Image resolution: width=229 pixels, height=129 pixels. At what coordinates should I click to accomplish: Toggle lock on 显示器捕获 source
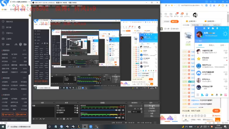(77, 112)
